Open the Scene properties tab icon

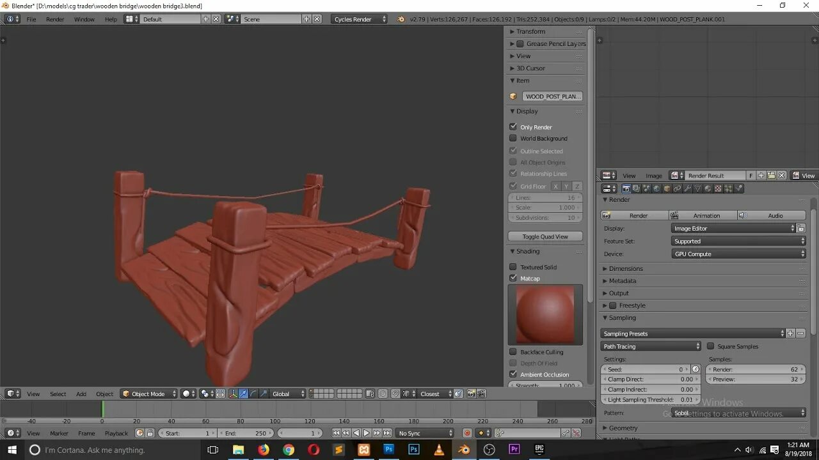[646, 188]
